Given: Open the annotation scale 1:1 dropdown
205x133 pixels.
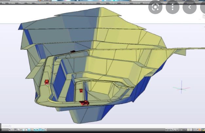Looking at the screenshot, I should click(183, 130).
